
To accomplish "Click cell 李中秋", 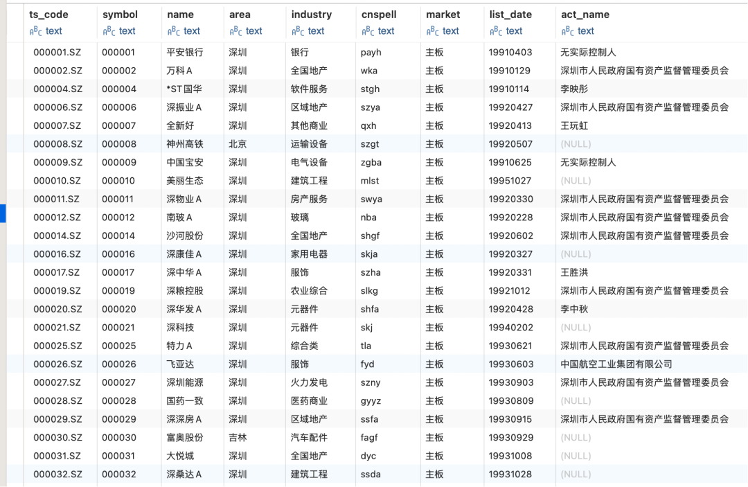I will click(x=574, y=310).
